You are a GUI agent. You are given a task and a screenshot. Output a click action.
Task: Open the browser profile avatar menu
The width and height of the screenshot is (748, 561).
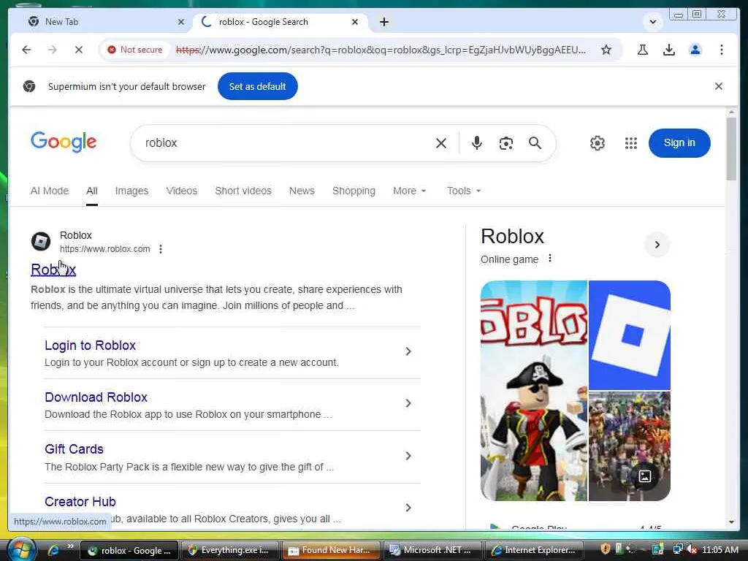[695, 50]
